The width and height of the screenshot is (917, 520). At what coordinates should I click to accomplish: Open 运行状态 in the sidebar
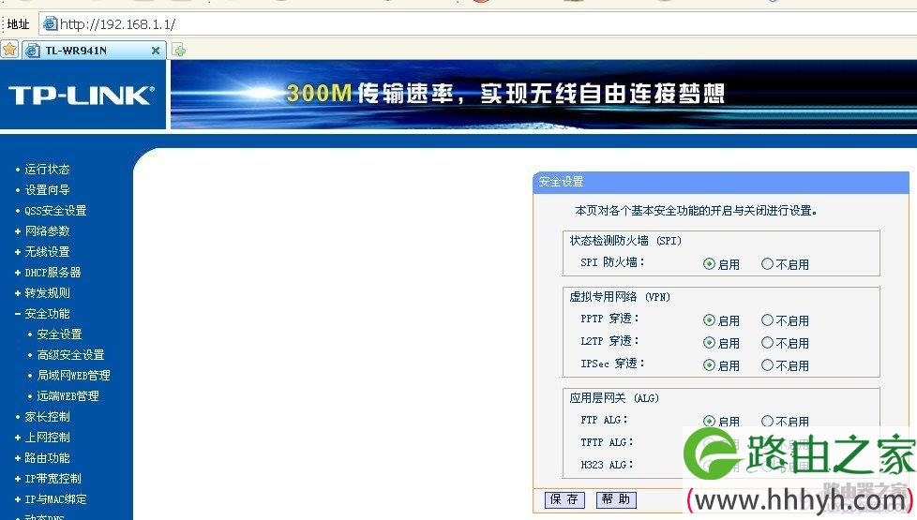pyautogui.click(x=48, y=170)
